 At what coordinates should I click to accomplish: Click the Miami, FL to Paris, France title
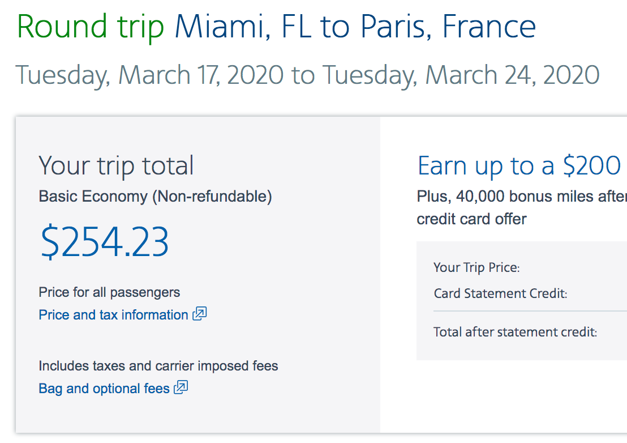355,27
